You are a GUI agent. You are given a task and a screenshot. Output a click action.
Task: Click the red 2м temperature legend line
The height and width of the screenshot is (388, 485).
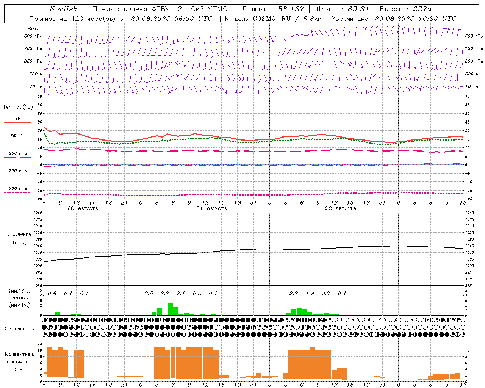(x=17, y=122)
